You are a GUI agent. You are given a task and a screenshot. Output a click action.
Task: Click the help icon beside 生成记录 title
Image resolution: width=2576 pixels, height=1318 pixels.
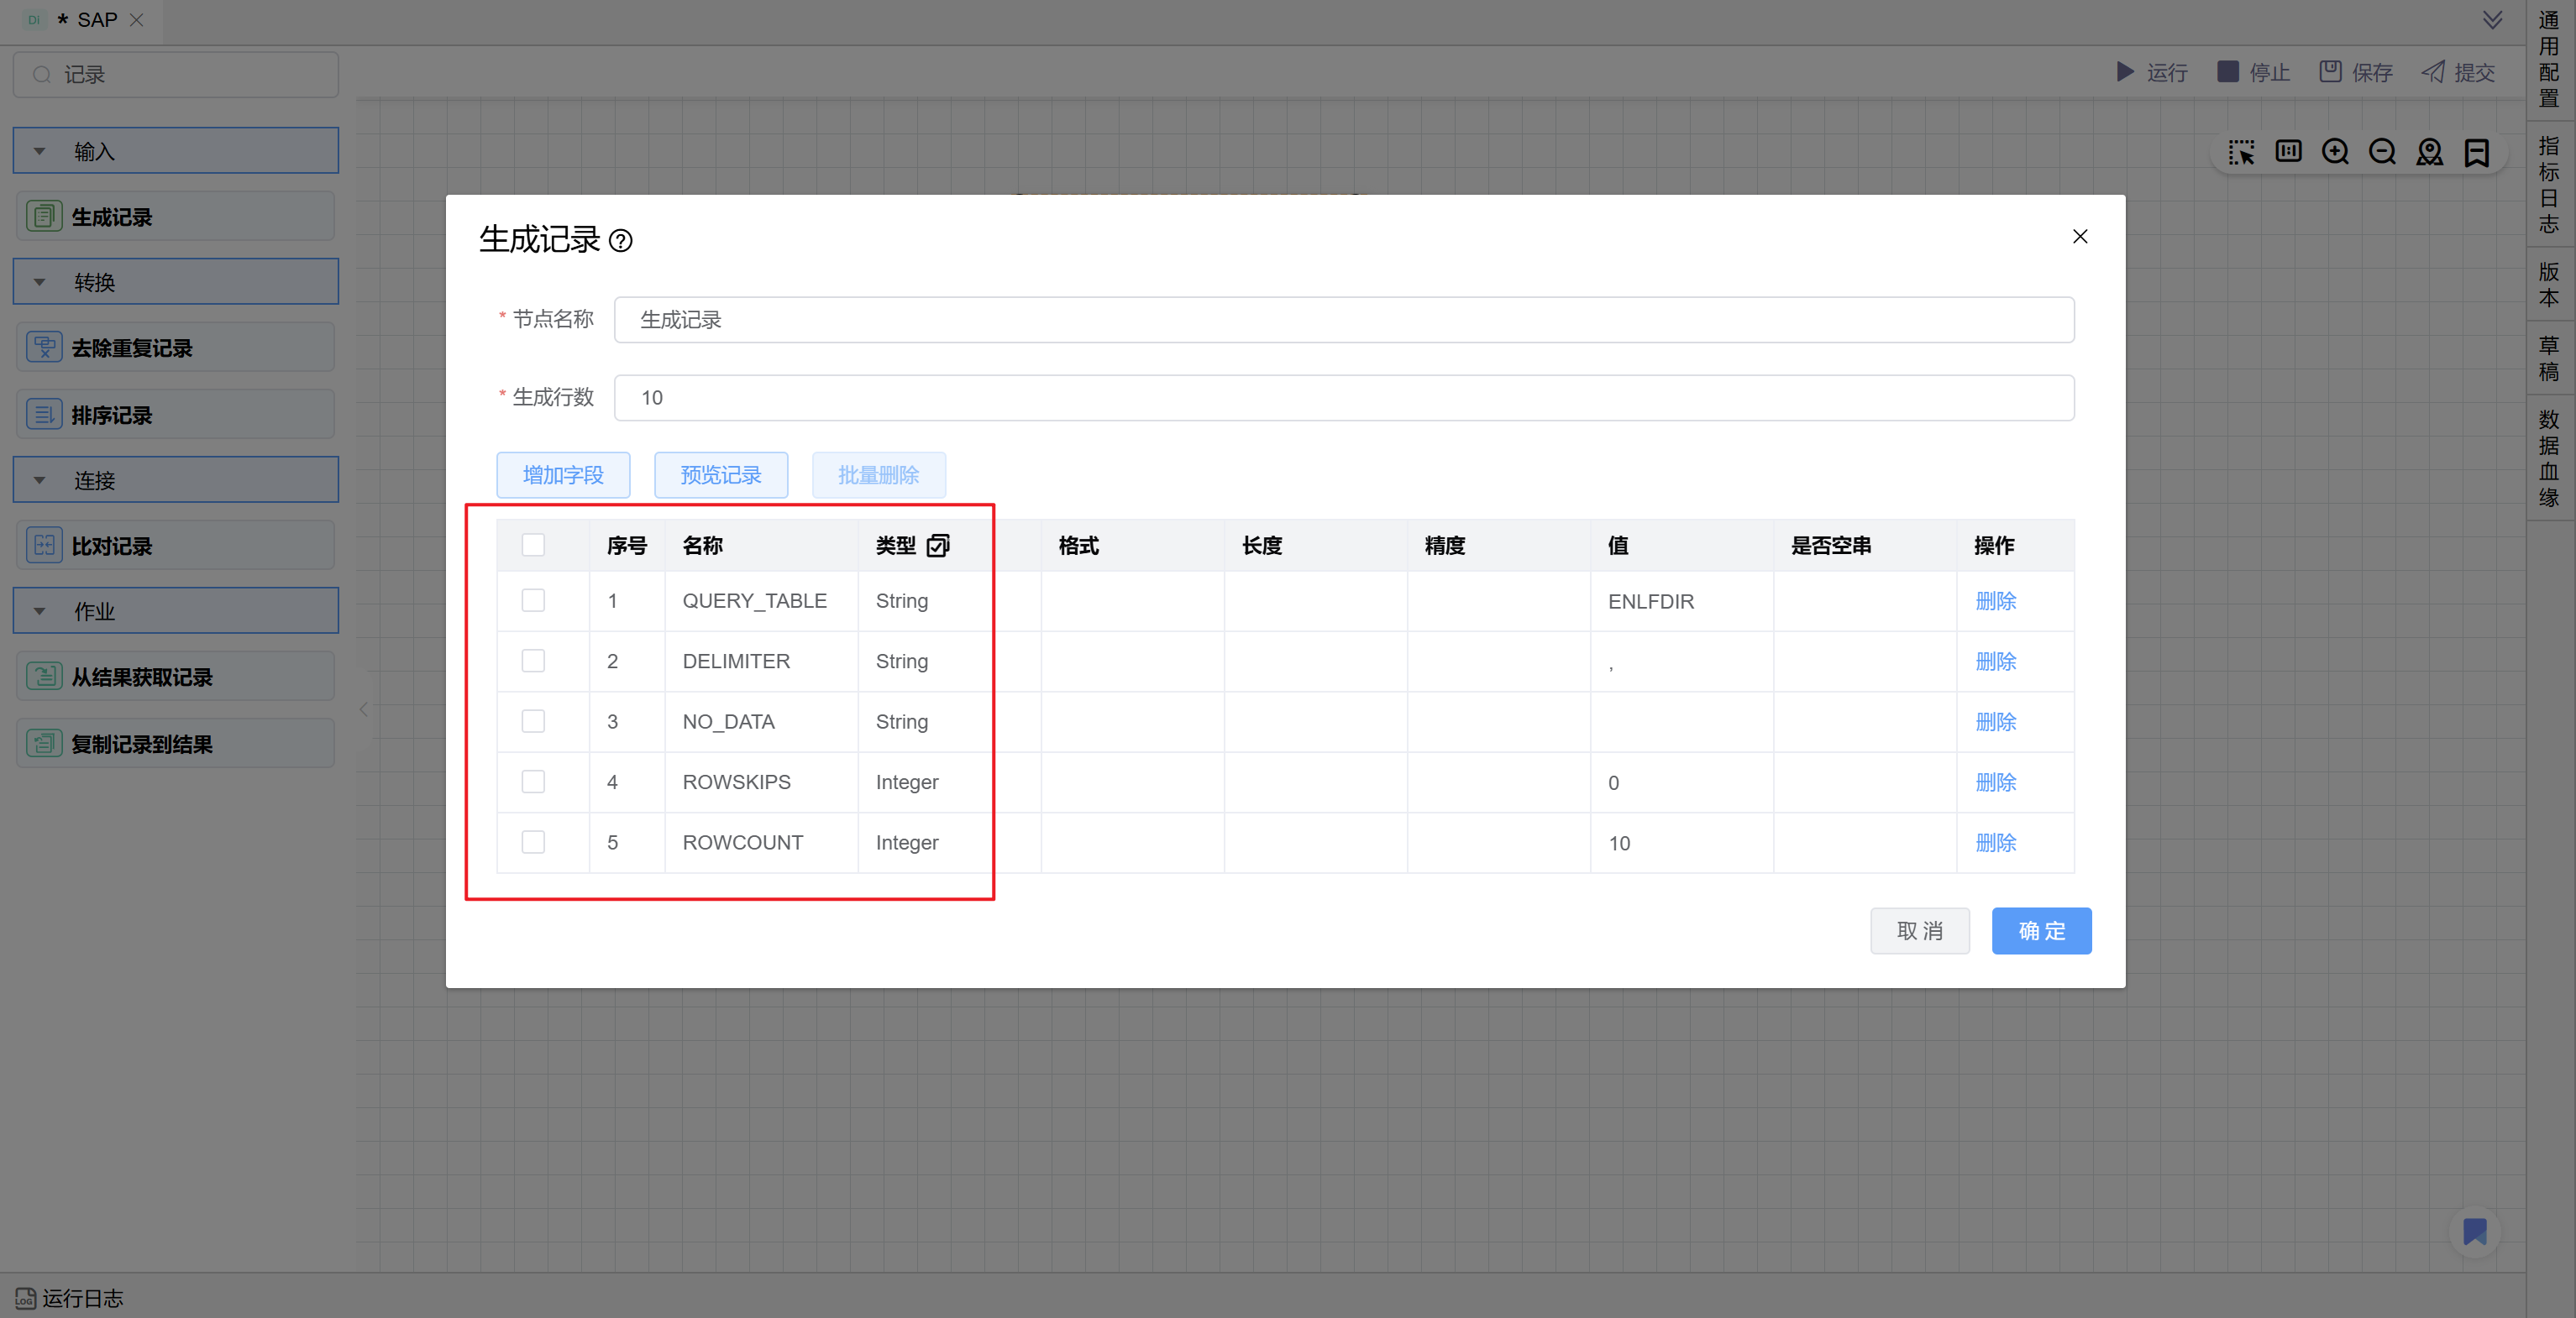pos(620,241)
